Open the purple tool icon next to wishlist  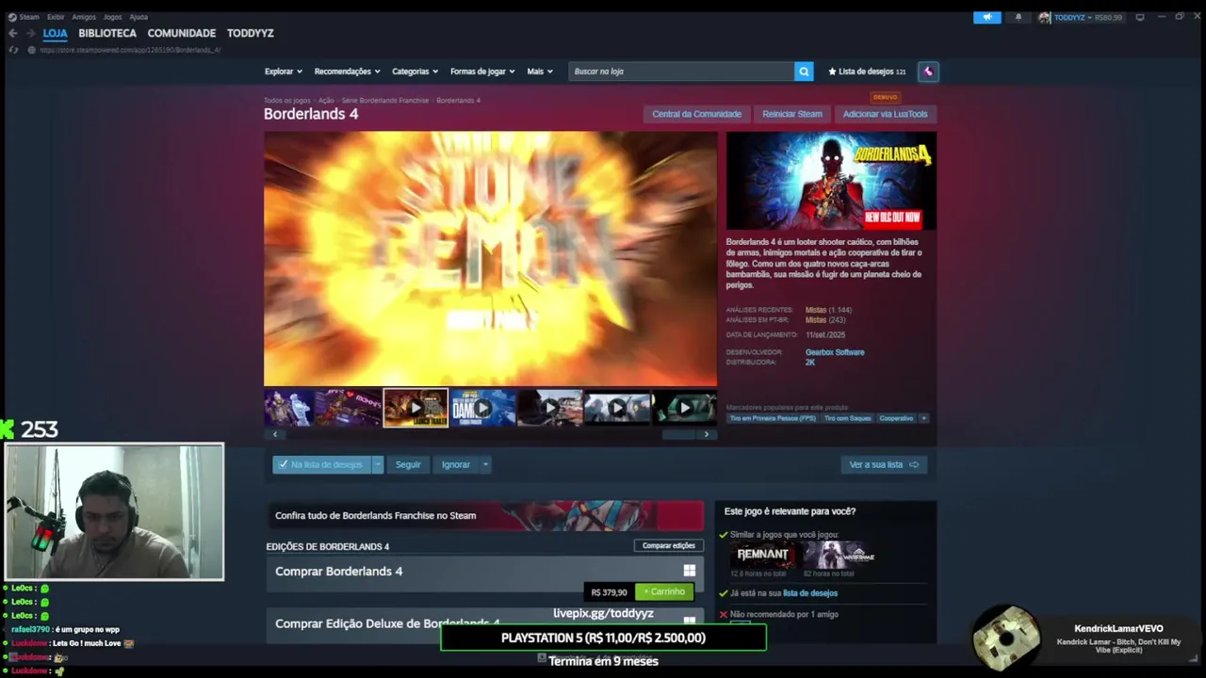[928, 72]
